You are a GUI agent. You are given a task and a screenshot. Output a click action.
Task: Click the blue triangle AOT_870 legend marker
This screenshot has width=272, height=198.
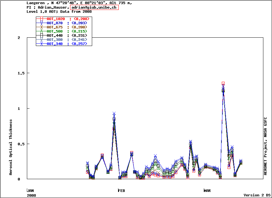tap(41, 23)
